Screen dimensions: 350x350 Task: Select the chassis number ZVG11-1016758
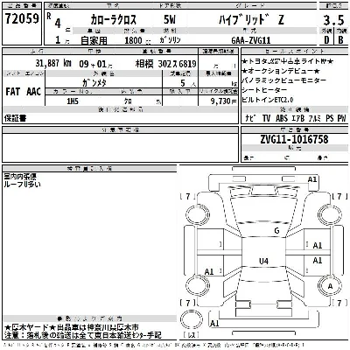294,139
